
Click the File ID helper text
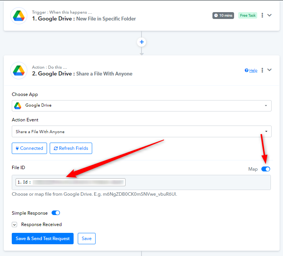(94, 194)
